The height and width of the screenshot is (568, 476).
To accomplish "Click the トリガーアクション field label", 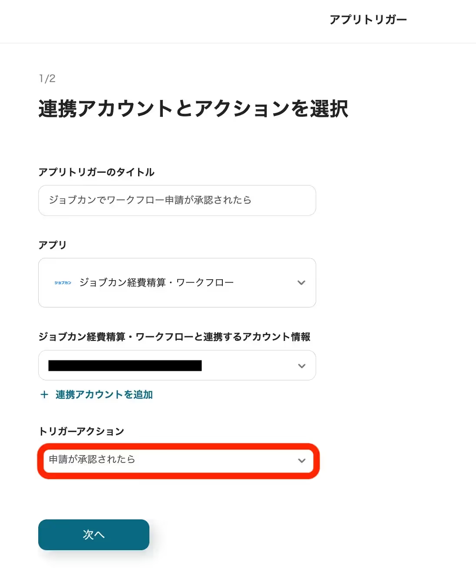I will point(81,431).
